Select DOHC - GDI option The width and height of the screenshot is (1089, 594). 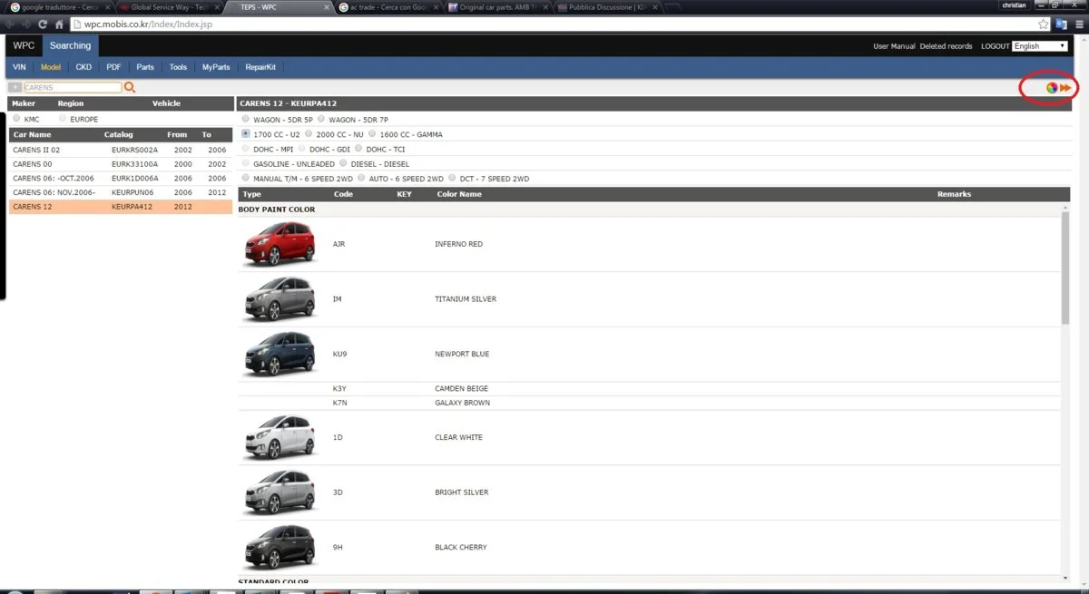302,149
